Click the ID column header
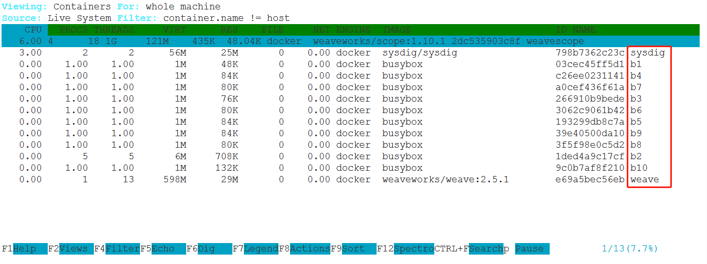The image size is (707, 264). tap(561, 30)
